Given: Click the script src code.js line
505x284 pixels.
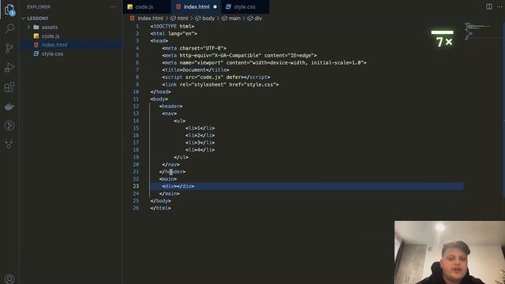Looking at the screenshot, I should [215, 77].
